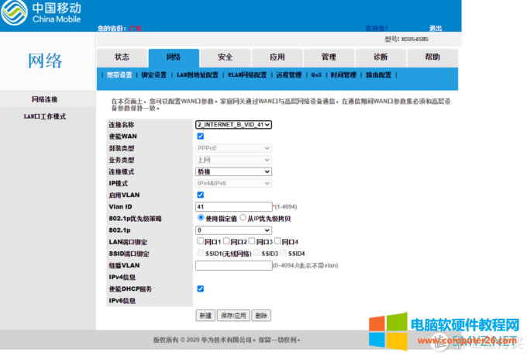This screenshot has width=527, height=356.
Task: Open the 绑定设置 submenu
Action: (153, 75)
